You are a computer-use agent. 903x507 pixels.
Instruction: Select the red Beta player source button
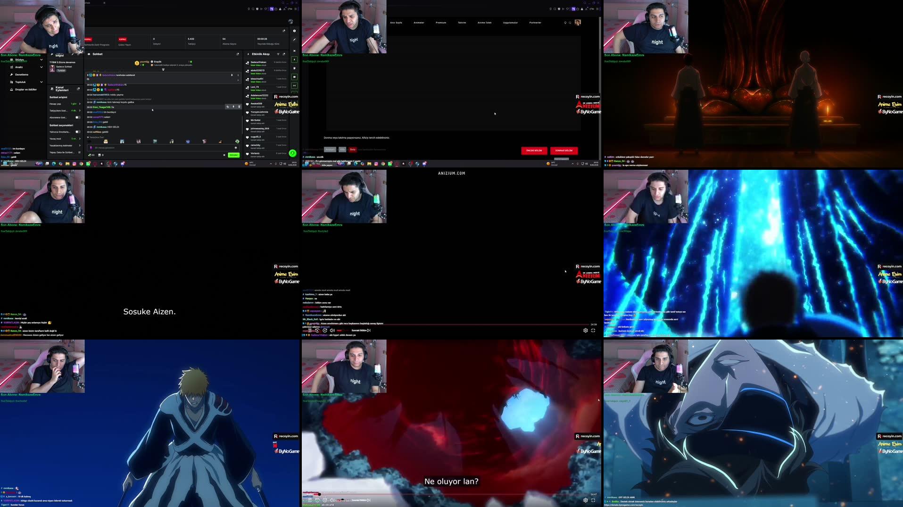352,150
